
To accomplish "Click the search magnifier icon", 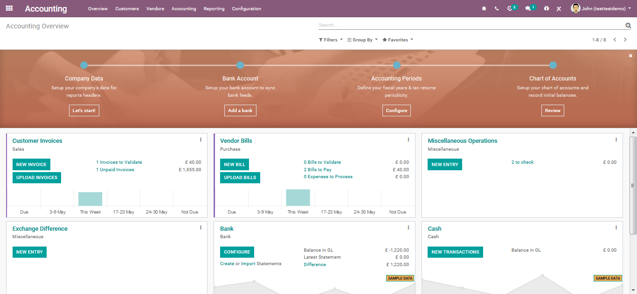I will tap(628, 26).
